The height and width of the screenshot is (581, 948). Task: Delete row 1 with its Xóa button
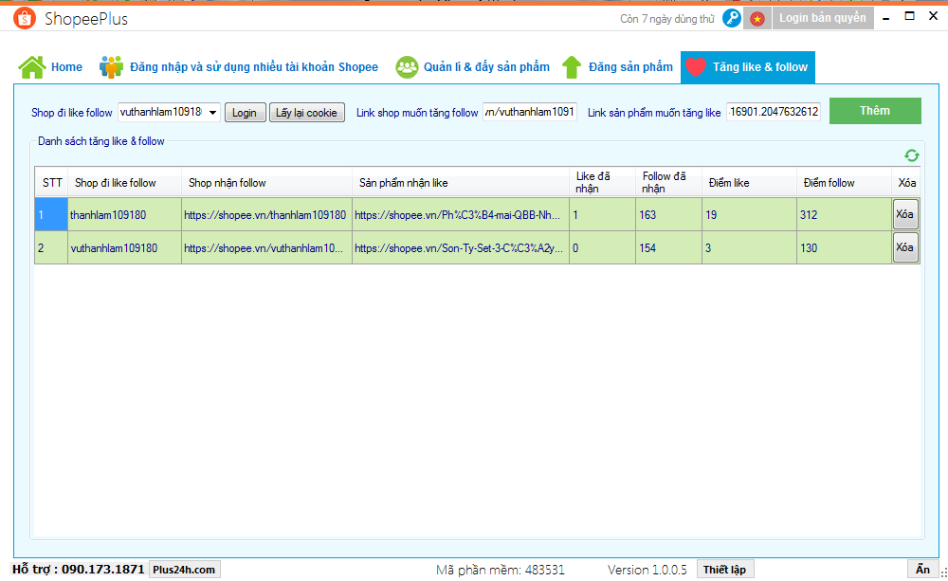[905, 214]
